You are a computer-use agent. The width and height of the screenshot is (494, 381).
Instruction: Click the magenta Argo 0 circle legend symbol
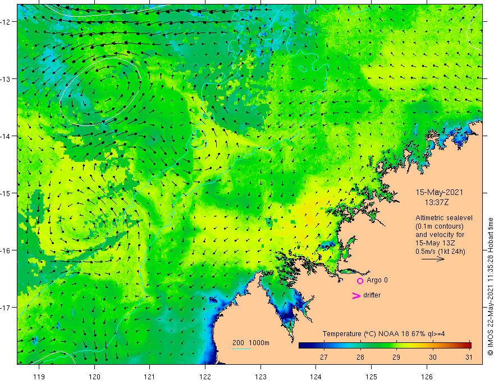pyautogui.click(x=360, y=281)
